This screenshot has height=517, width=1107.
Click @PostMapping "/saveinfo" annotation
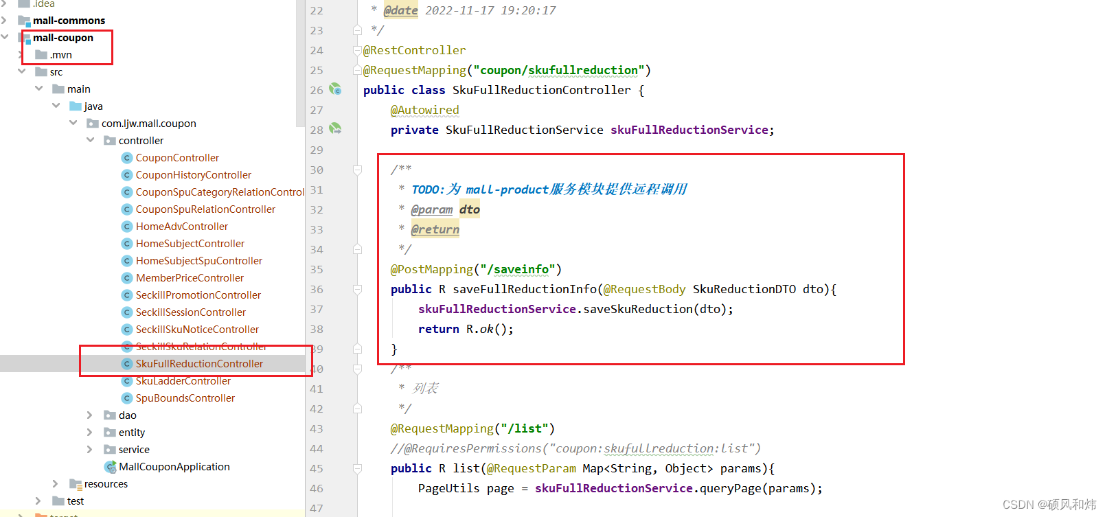pos(477,269)
